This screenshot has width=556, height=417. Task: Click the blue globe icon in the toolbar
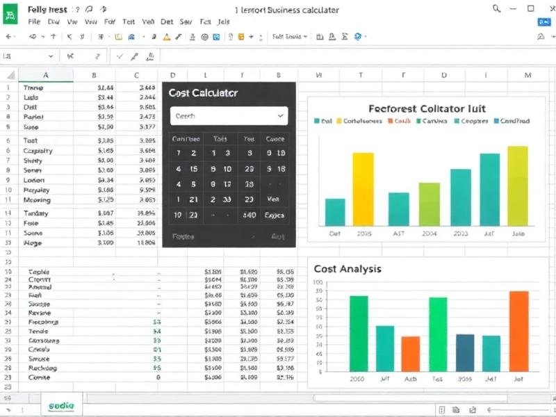pyautogui.click(x=357, y=37)
